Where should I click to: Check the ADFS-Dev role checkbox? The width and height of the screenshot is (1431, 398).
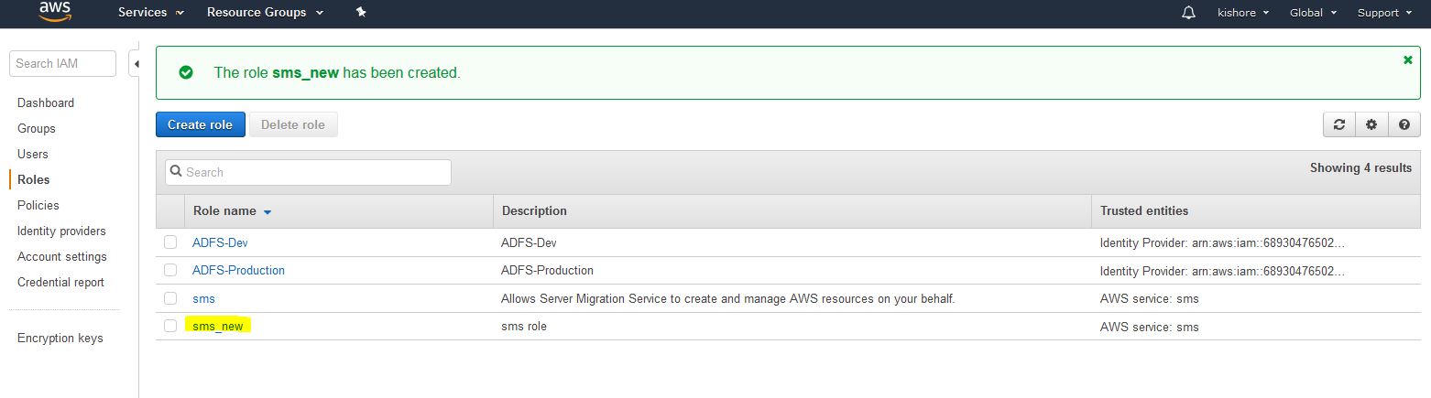coord(170,242)
